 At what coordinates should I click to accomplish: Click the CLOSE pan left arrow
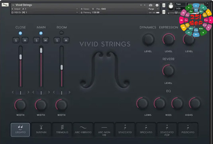coord(13,92)
